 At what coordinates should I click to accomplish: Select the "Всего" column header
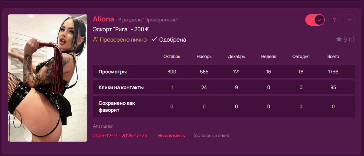tap(333, 56)
